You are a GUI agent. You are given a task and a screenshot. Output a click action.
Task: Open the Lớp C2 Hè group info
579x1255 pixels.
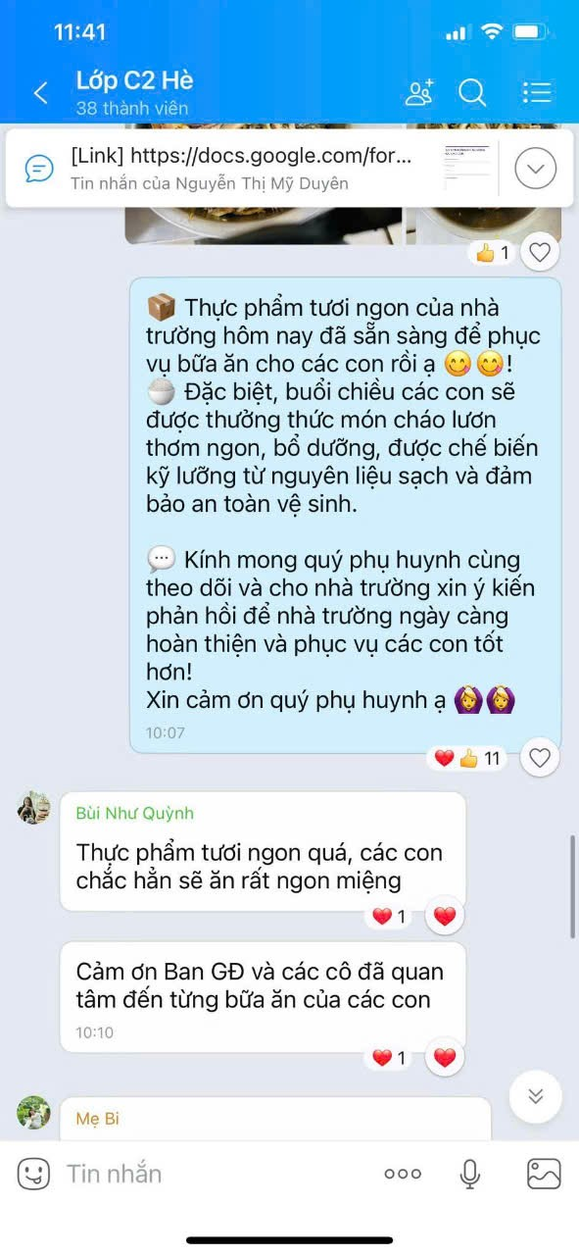click(x=135, y=92)
